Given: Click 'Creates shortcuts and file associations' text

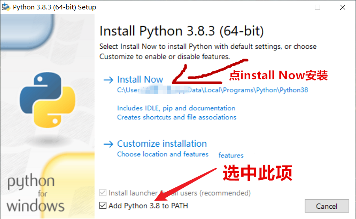Looking at the screenshot, I should click(177, 117).
